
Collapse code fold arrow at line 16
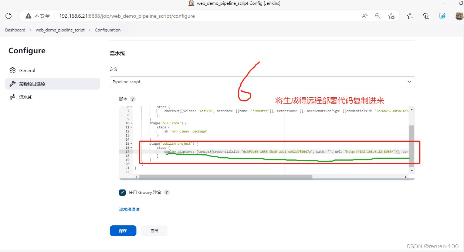(x=132, y=147)
